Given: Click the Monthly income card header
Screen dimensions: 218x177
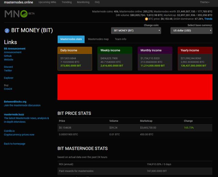Looking at the screenshot, I should 155,50.
